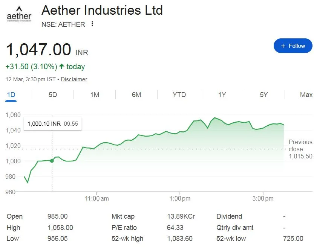Viewport: 314px width, 251px height.
Task: Click the Previous close 1,015.50 label
Action: [x=300, y=149]
